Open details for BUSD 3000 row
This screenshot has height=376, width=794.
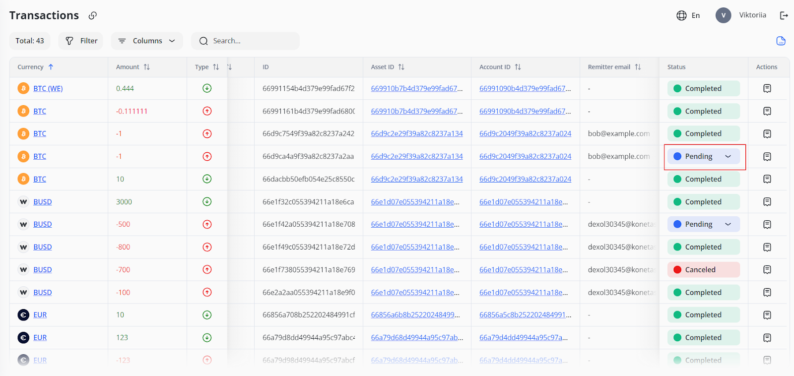tap(767, 202)
